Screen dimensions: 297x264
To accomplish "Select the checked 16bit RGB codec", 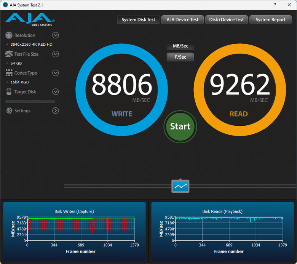I will pyautogui.click(x=18, y=82).
